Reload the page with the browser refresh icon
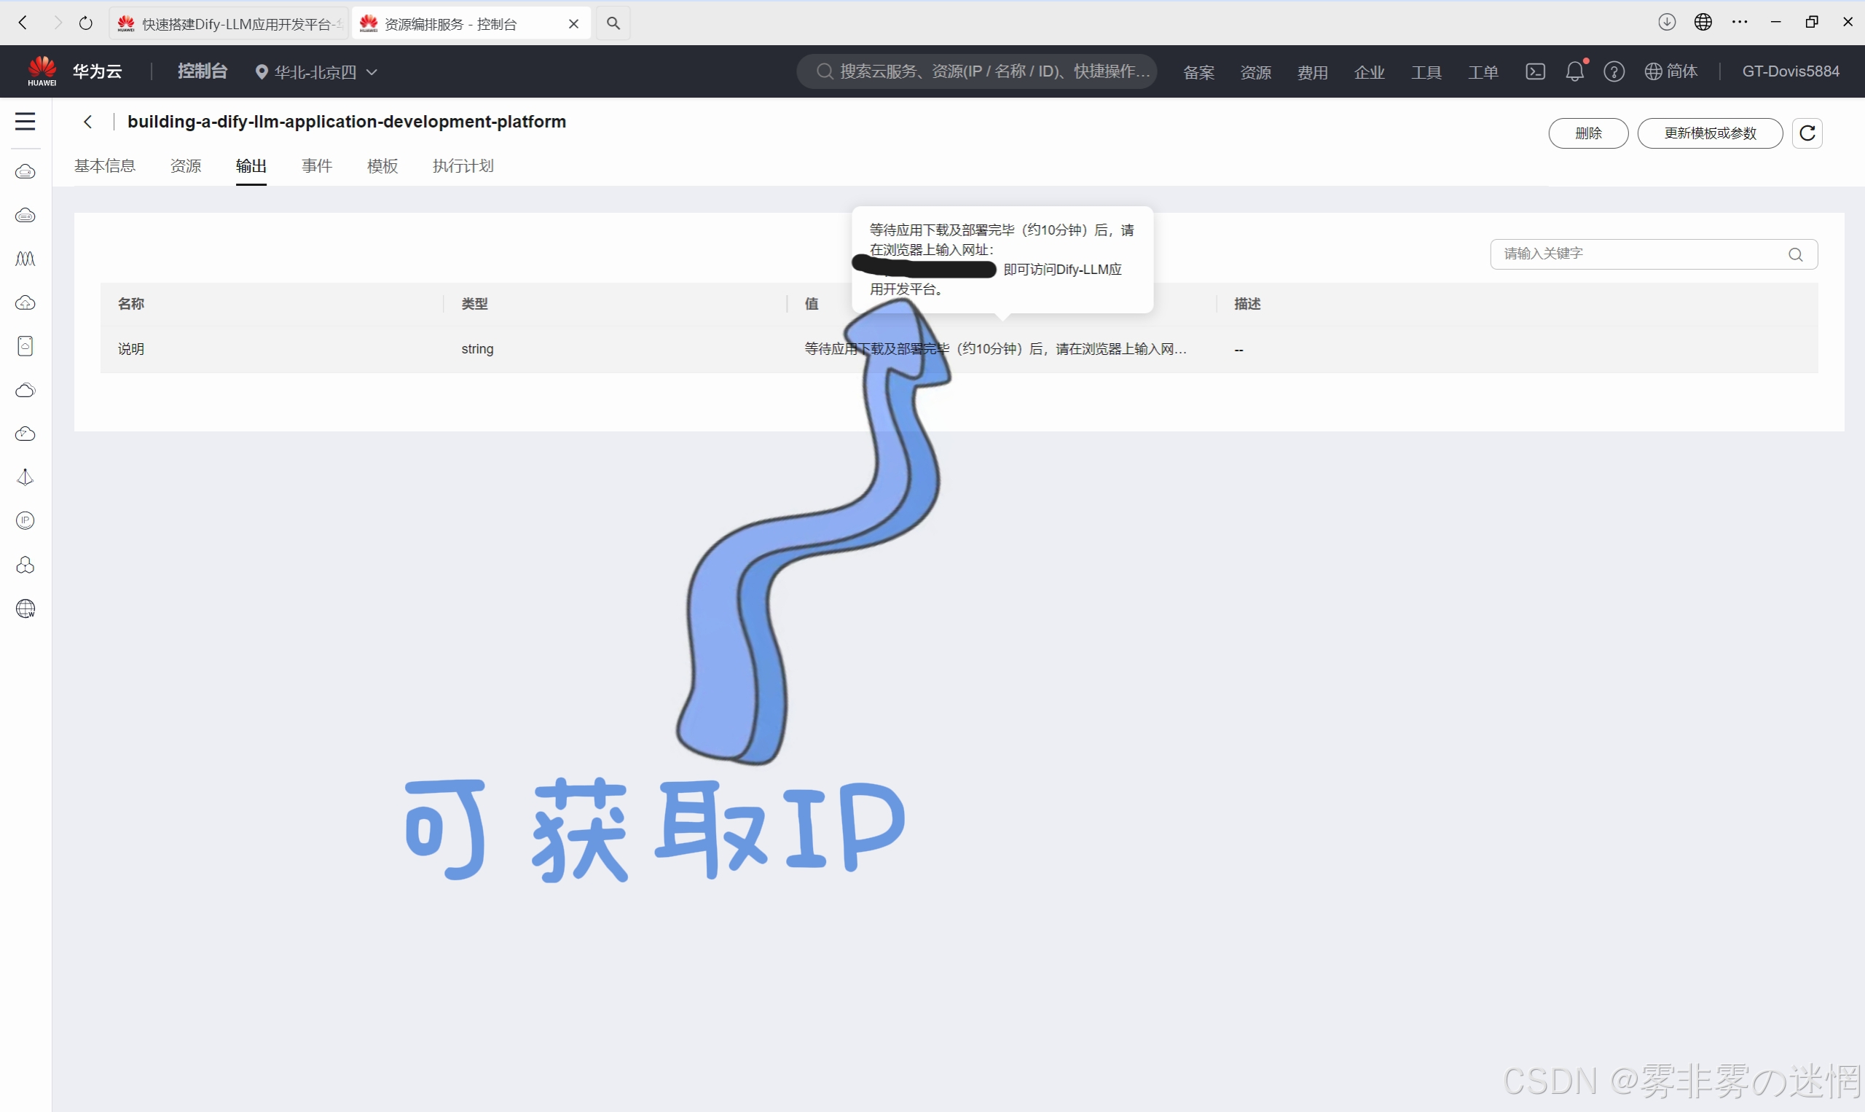The height and width of the screenshot is (1112, 1865). pos(86,23)
